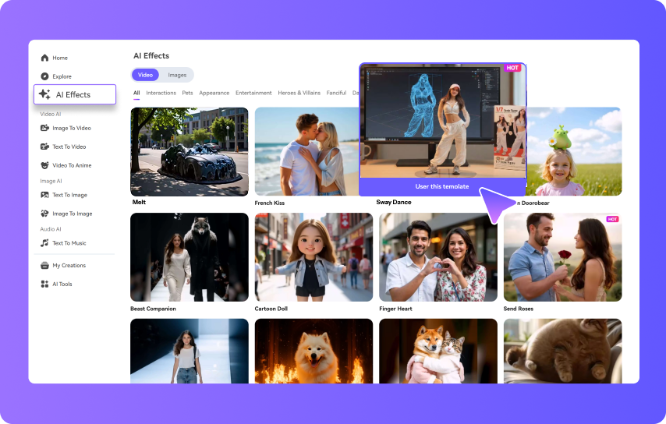This screenshot has height=424, width=666.
Task: Open the Text To Music label
Action: click(69, 242)
